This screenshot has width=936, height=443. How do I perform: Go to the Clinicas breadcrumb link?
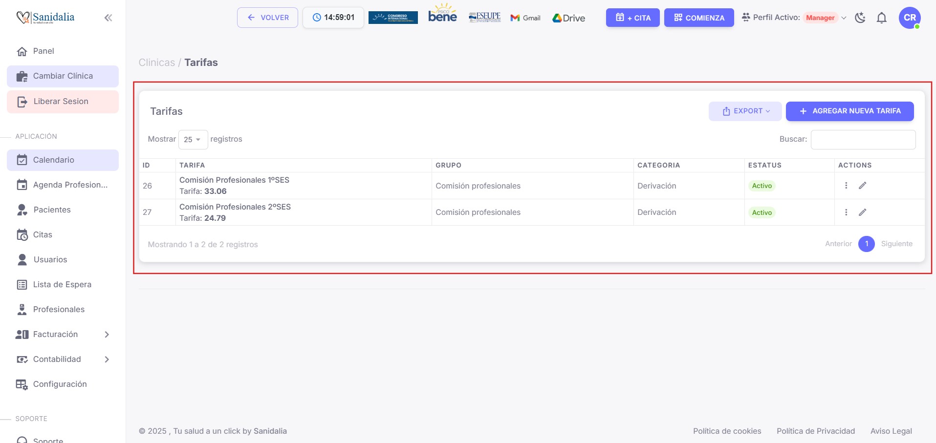[156, 62]
